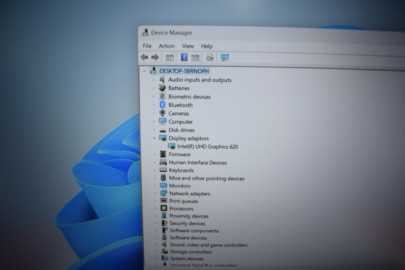Click the blue Help question mark icon
Viewport: 405px width, 270px height.
[x=184, y=57]
